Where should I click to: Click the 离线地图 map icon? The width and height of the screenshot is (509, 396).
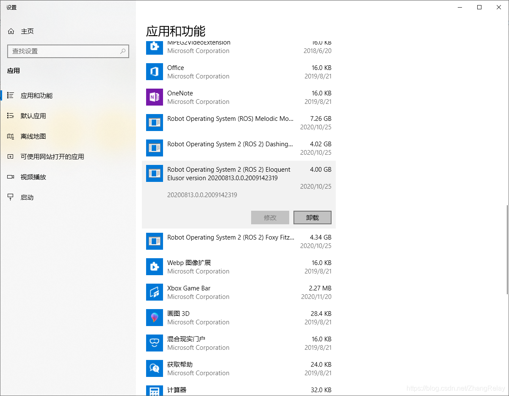coord(11,136)
